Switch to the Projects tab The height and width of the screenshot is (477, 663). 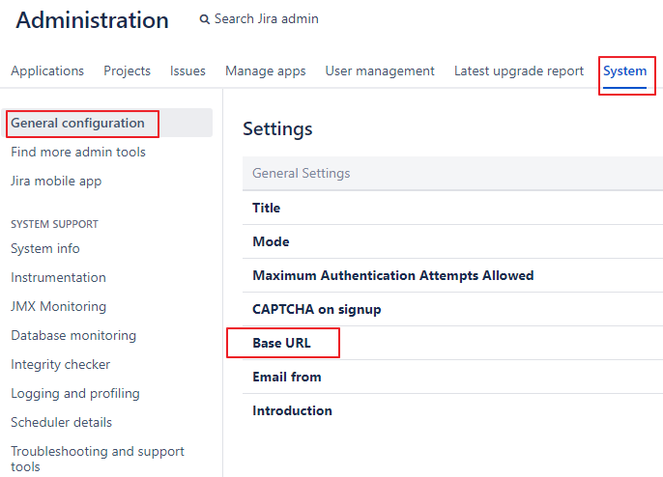click(x=127, y=70)
